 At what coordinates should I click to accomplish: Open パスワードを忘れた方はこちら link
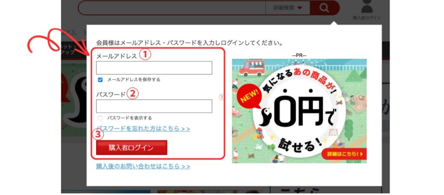pos(143,129)
